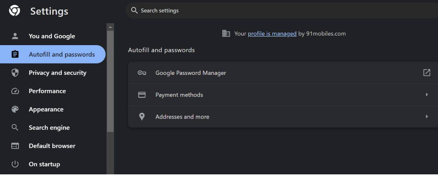The height and width of the screenshot is (182, 438).
Task: Click the magnifier icon in Search settings
Action: tap(134, 10)
